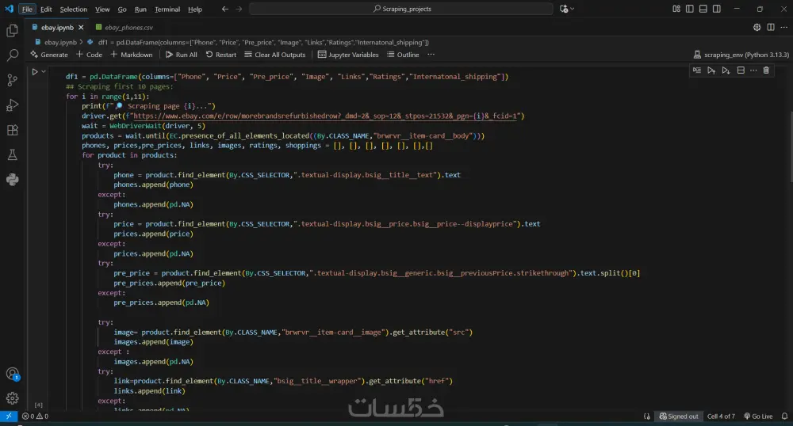
Task: Open the Explorer view in the activity bar
Action: 12,30
